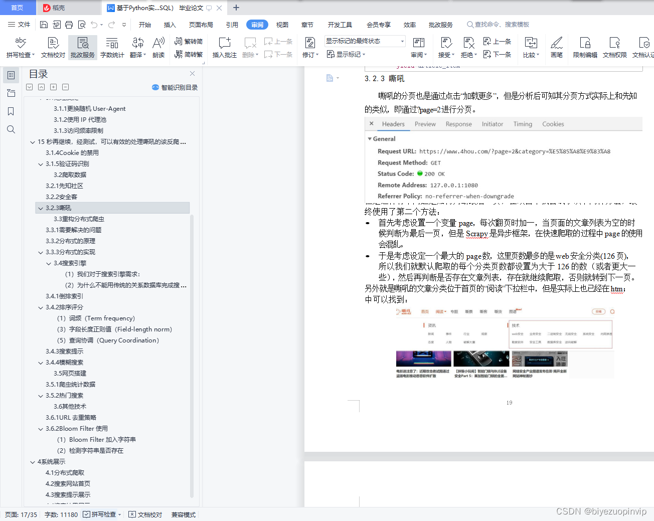This screenshot has width=654, height=521.
Task: Toggle 修订 track changes
Action: [x=310, y=48]
